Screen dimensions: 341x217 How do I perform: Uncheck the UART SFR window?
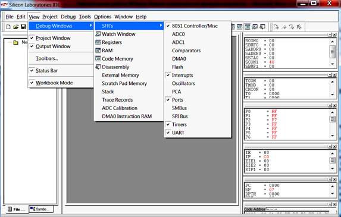coord(198,133)
